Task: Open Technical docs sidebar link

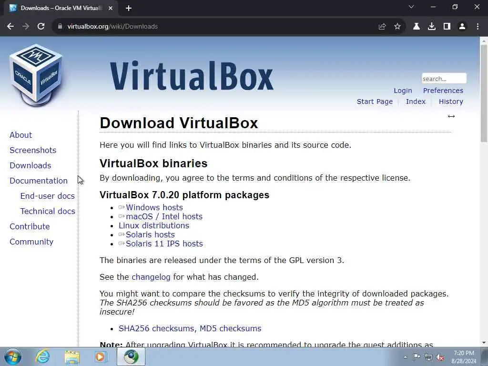Action: [x=48, y=211]
